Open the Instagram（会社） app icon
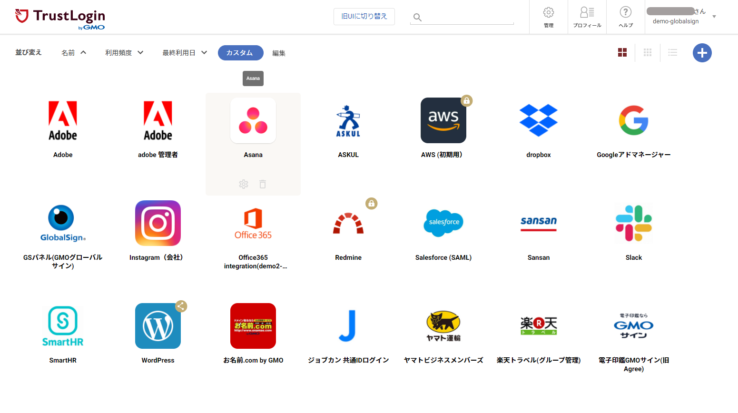Viewport: 738px width, 413px height. tap(158, 223)
